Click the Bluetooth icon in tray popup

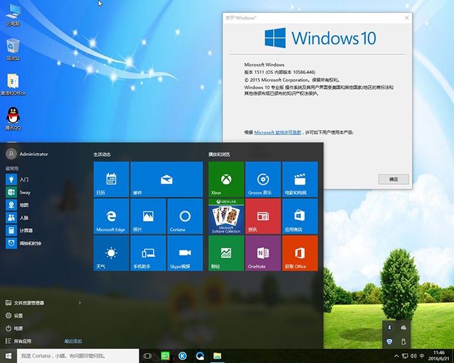(x=389, y=329)
